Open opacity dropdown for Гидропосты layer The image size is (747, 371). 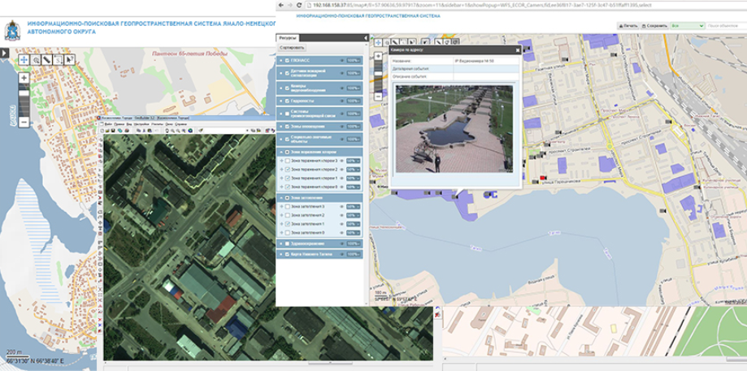(x=353, y=100)
